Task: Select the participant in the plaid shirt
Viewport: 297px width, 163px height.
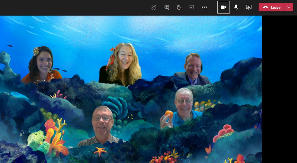Action: (102, 126)
